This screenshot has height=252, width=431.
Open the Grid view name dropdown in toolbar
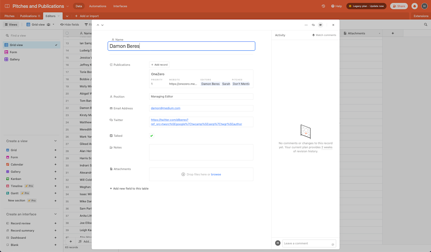[x=40, y=25]
